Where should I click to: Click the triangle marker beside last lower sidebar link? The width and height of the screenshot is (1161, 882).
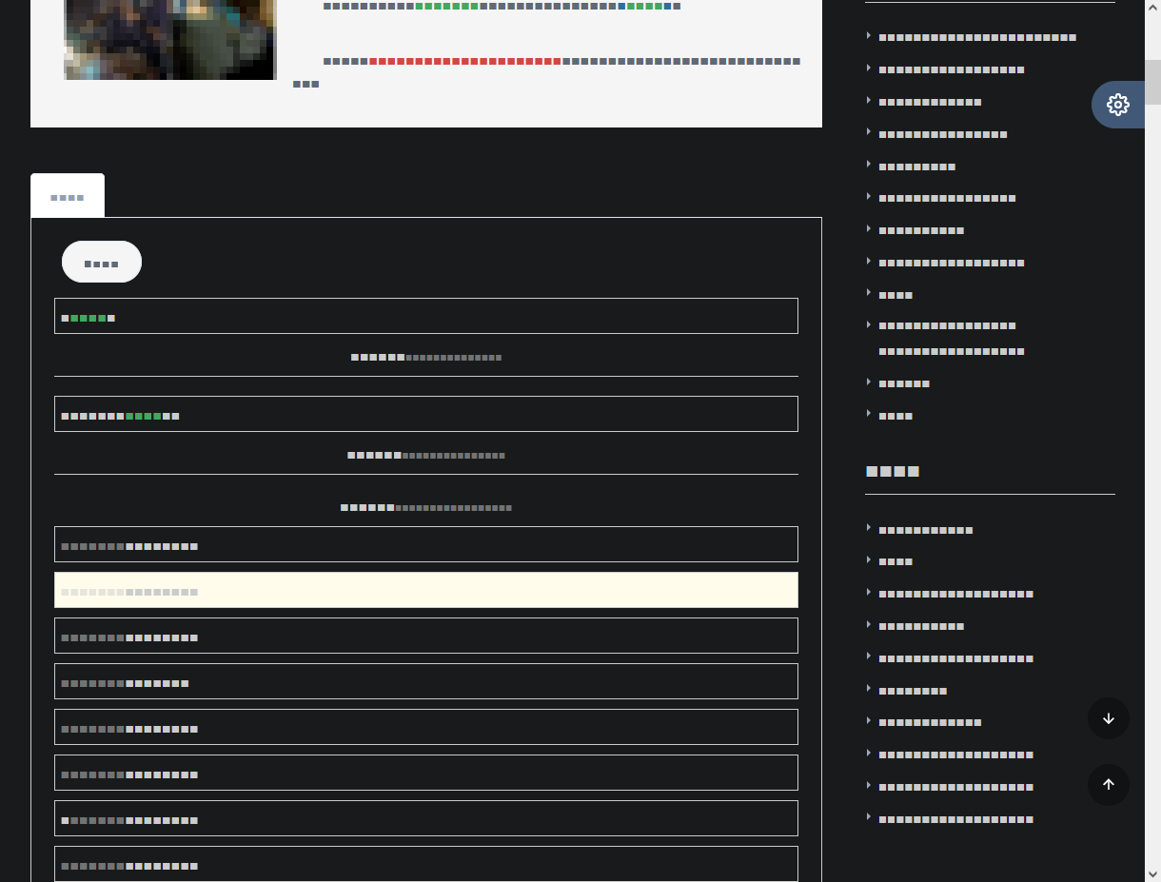pyautogui.click(x=869, y=817)
